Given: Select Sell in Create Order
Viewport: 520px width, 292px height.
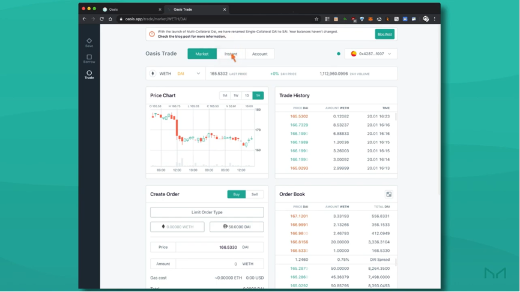Looking at the screenshot, I should click(255, 194).
